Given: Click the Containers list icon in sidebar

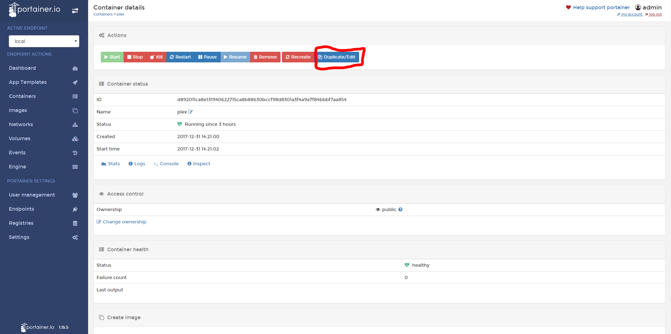Looking at the screenshot, I should click(75, 97).
